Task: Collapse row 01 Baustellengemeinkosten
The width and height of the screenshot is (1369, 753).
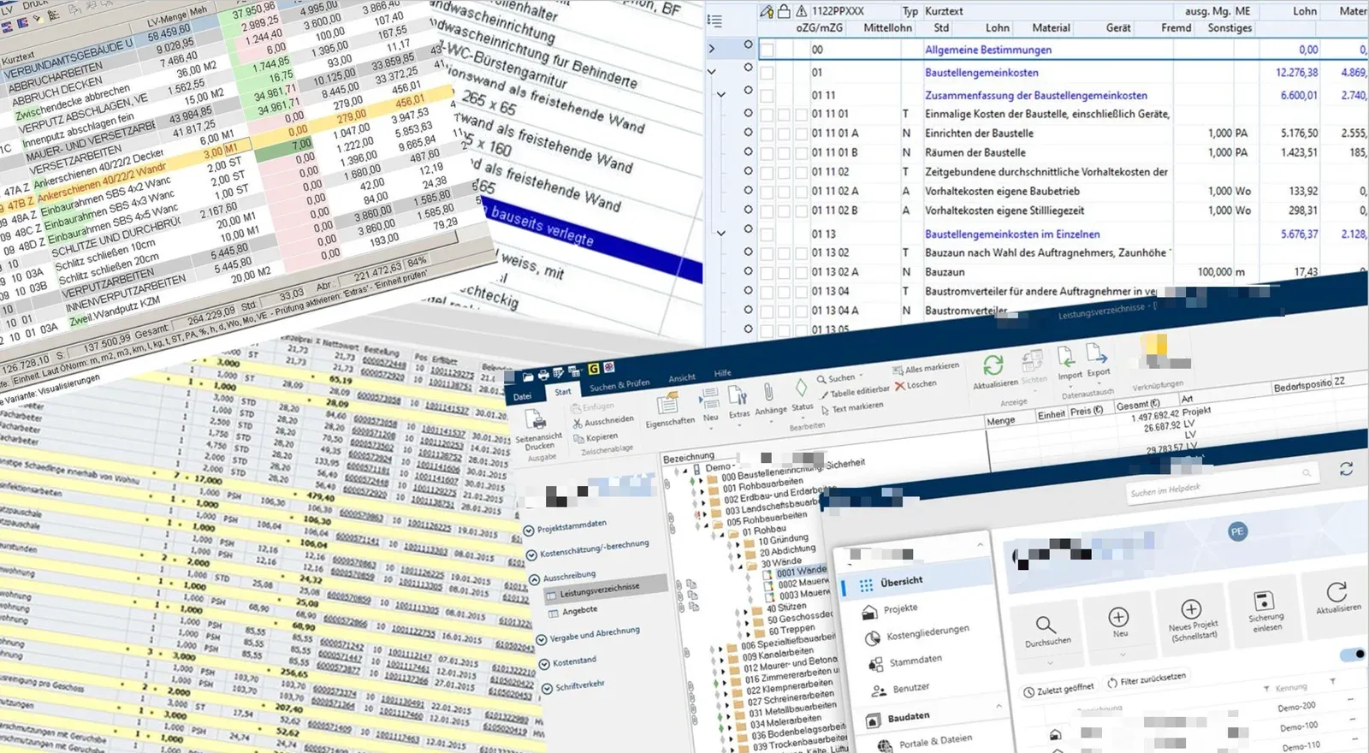Action: point(711,72)
